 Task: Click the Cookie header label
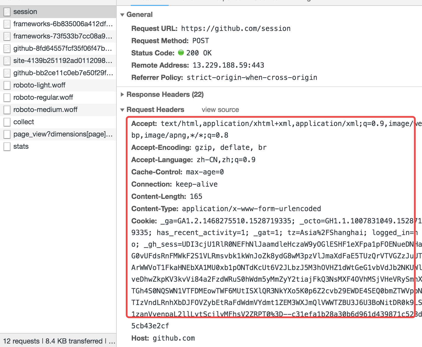point(144,221)
